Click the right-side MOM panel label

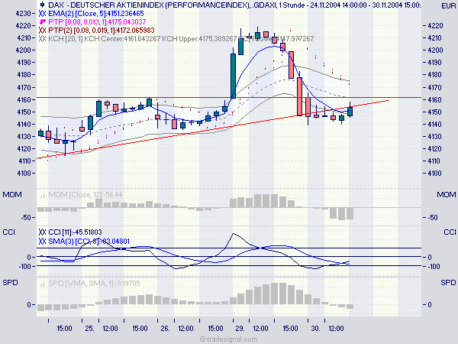click(447, 195)
